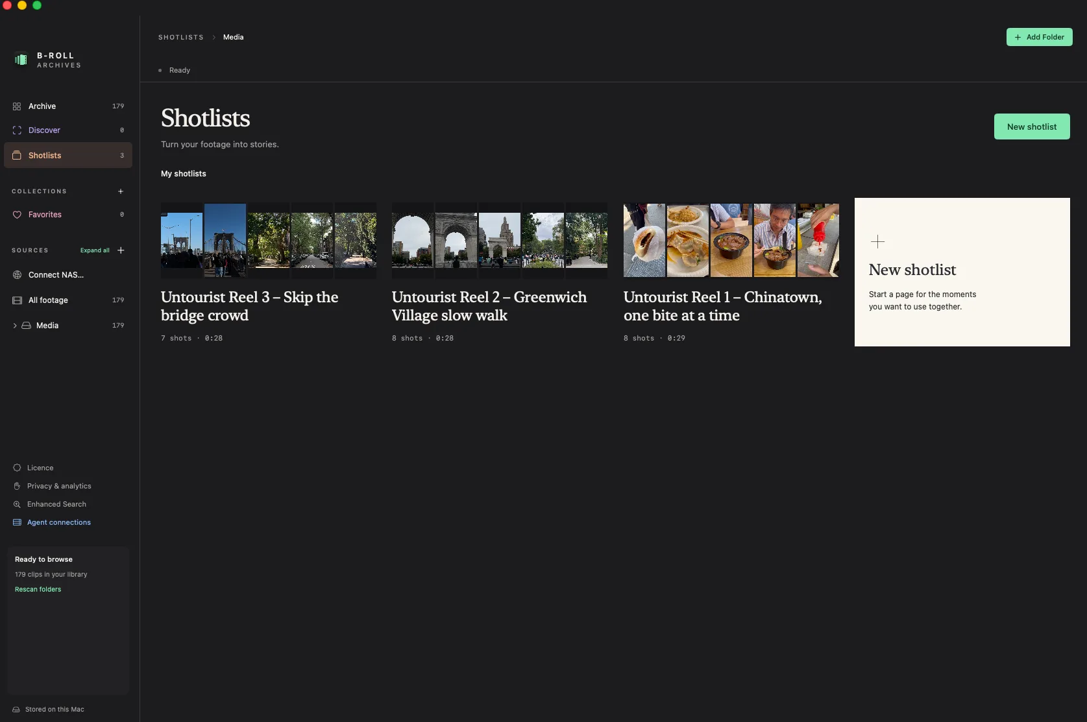Image resolution: width=1087 pixels, height=722 pixels.
Task: Open the Archive section label
Action: [x=42, y=106]
